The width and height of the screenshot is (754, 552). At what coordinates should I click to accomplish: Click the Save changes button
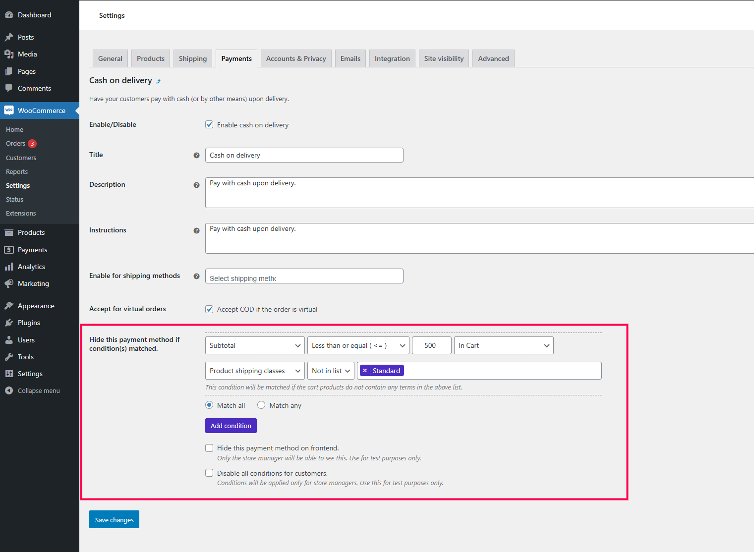click(114, 519)
